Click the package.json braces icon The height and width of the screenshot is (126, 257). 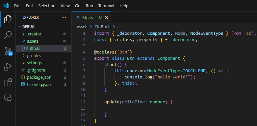[23, 77]
